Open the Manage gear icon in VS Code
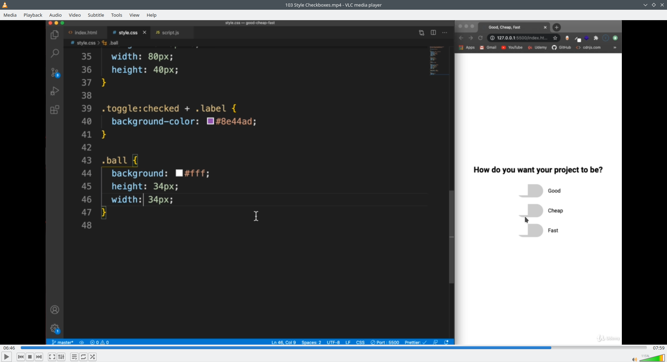The width and height of the screenshot is (667, 362). click(55, 328)
